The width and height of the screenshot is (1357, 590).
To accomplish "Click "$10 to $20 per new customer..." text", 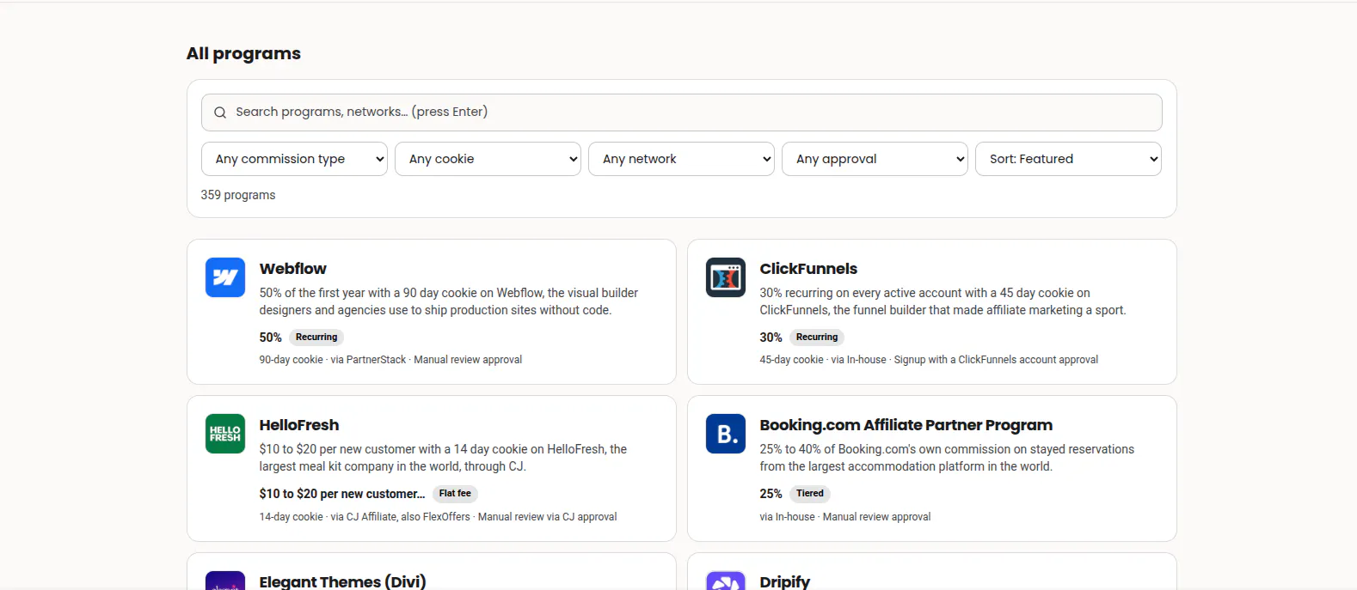I will [342, 494].
